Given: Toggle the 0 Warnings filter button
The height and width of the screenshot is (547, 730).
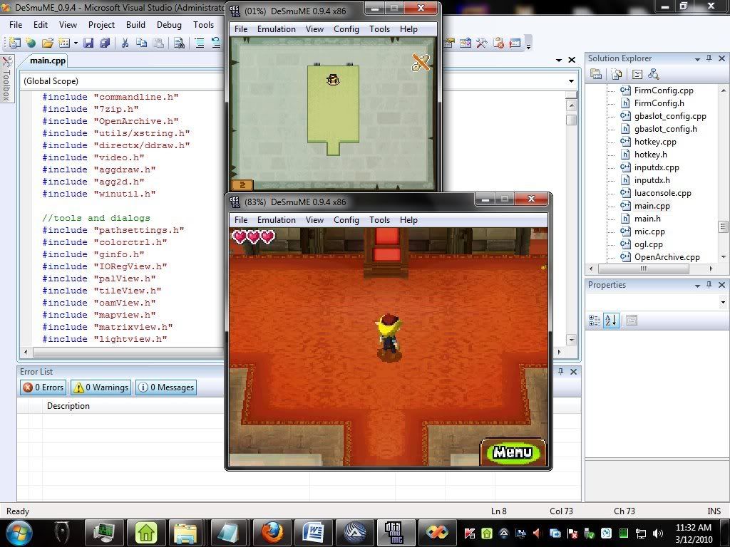Looking at the screenshot, I should 101,387.
